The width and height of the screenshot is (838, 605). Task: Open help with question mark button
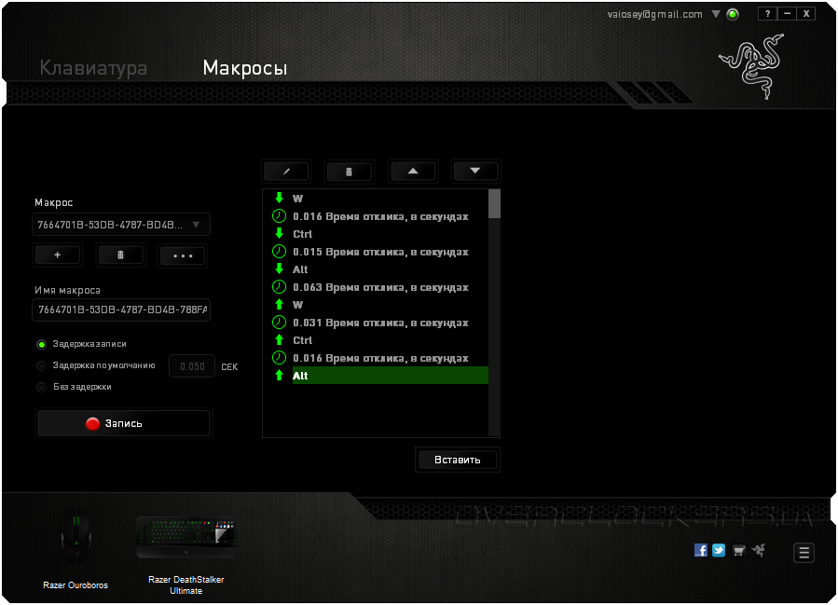point(767,14)
